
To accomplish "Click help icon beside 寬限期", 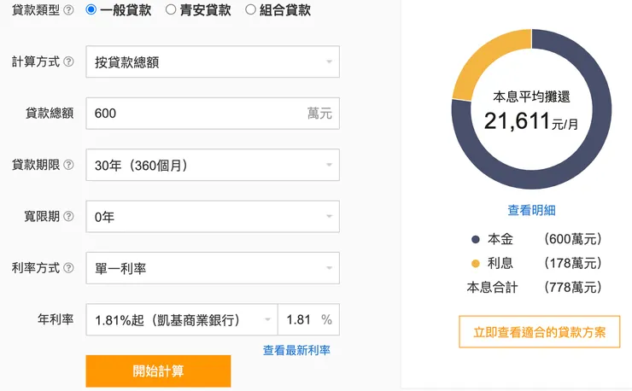I will pyautogui.click(x=68, y=217).
